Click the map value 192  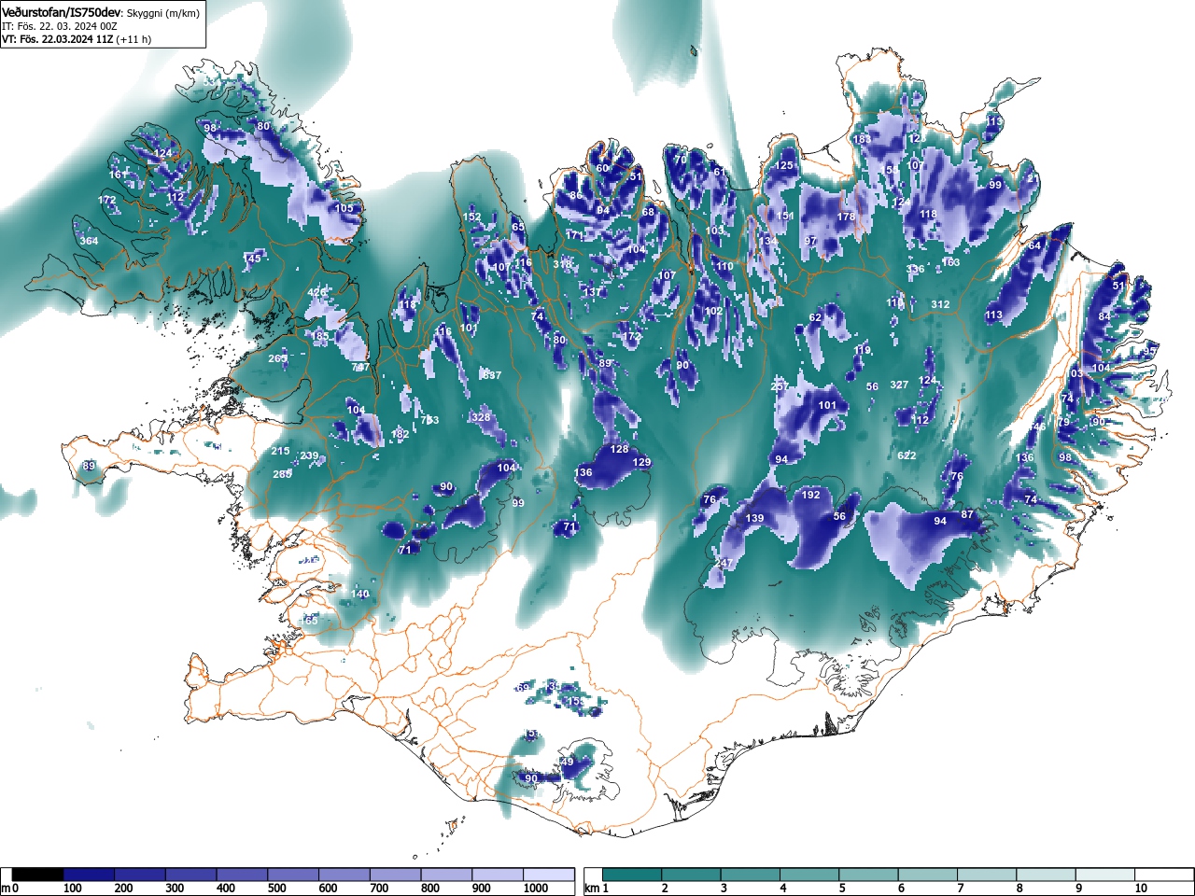pos(811,495)
